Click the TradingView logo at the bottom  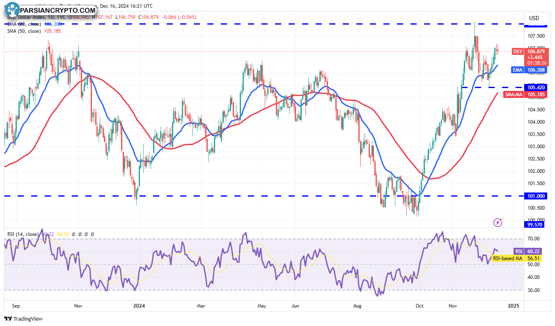tap(23, 319)
